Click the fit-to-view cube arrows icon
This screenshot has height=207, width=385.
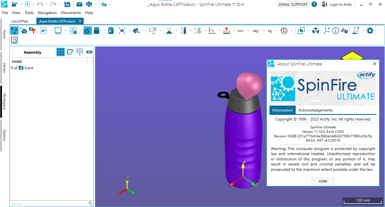[x=122, y=31]
